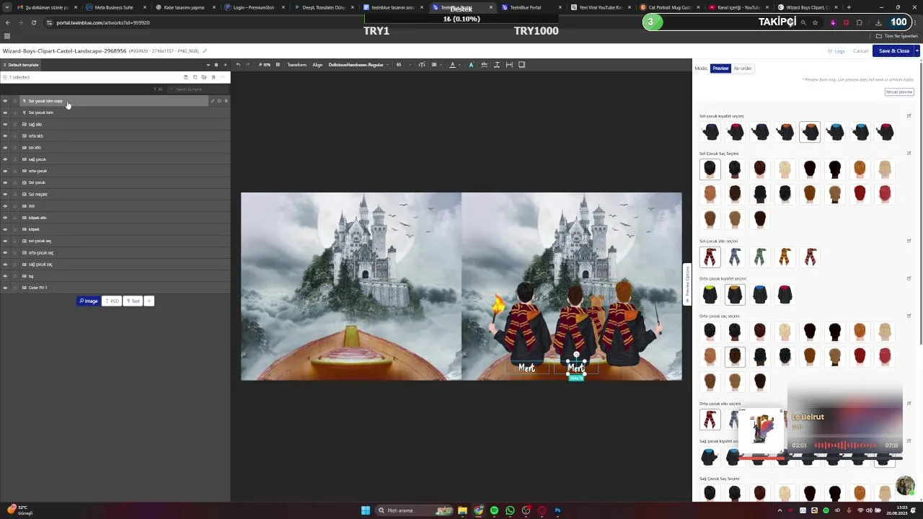The image size is (923, 519).
Task: Open the All layers filter
Action: coord(158,89)
